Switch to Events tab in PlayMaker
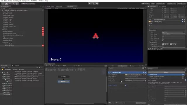 132,66
